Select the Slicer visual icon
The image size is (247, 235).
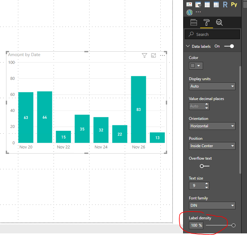[x=198, y=4]
